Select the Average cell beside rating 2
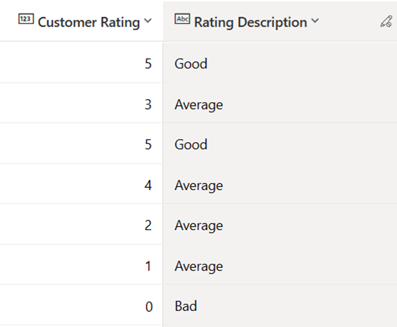This screenshot has width=397, height=327. 280,224
